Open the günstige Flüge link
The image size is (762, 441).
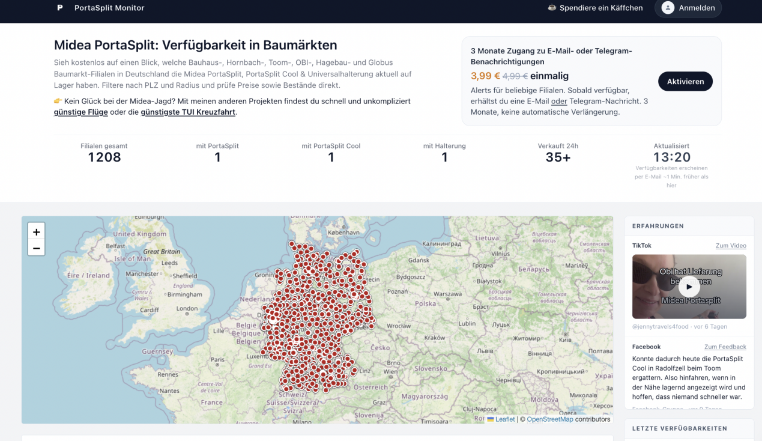click(81, 112)
